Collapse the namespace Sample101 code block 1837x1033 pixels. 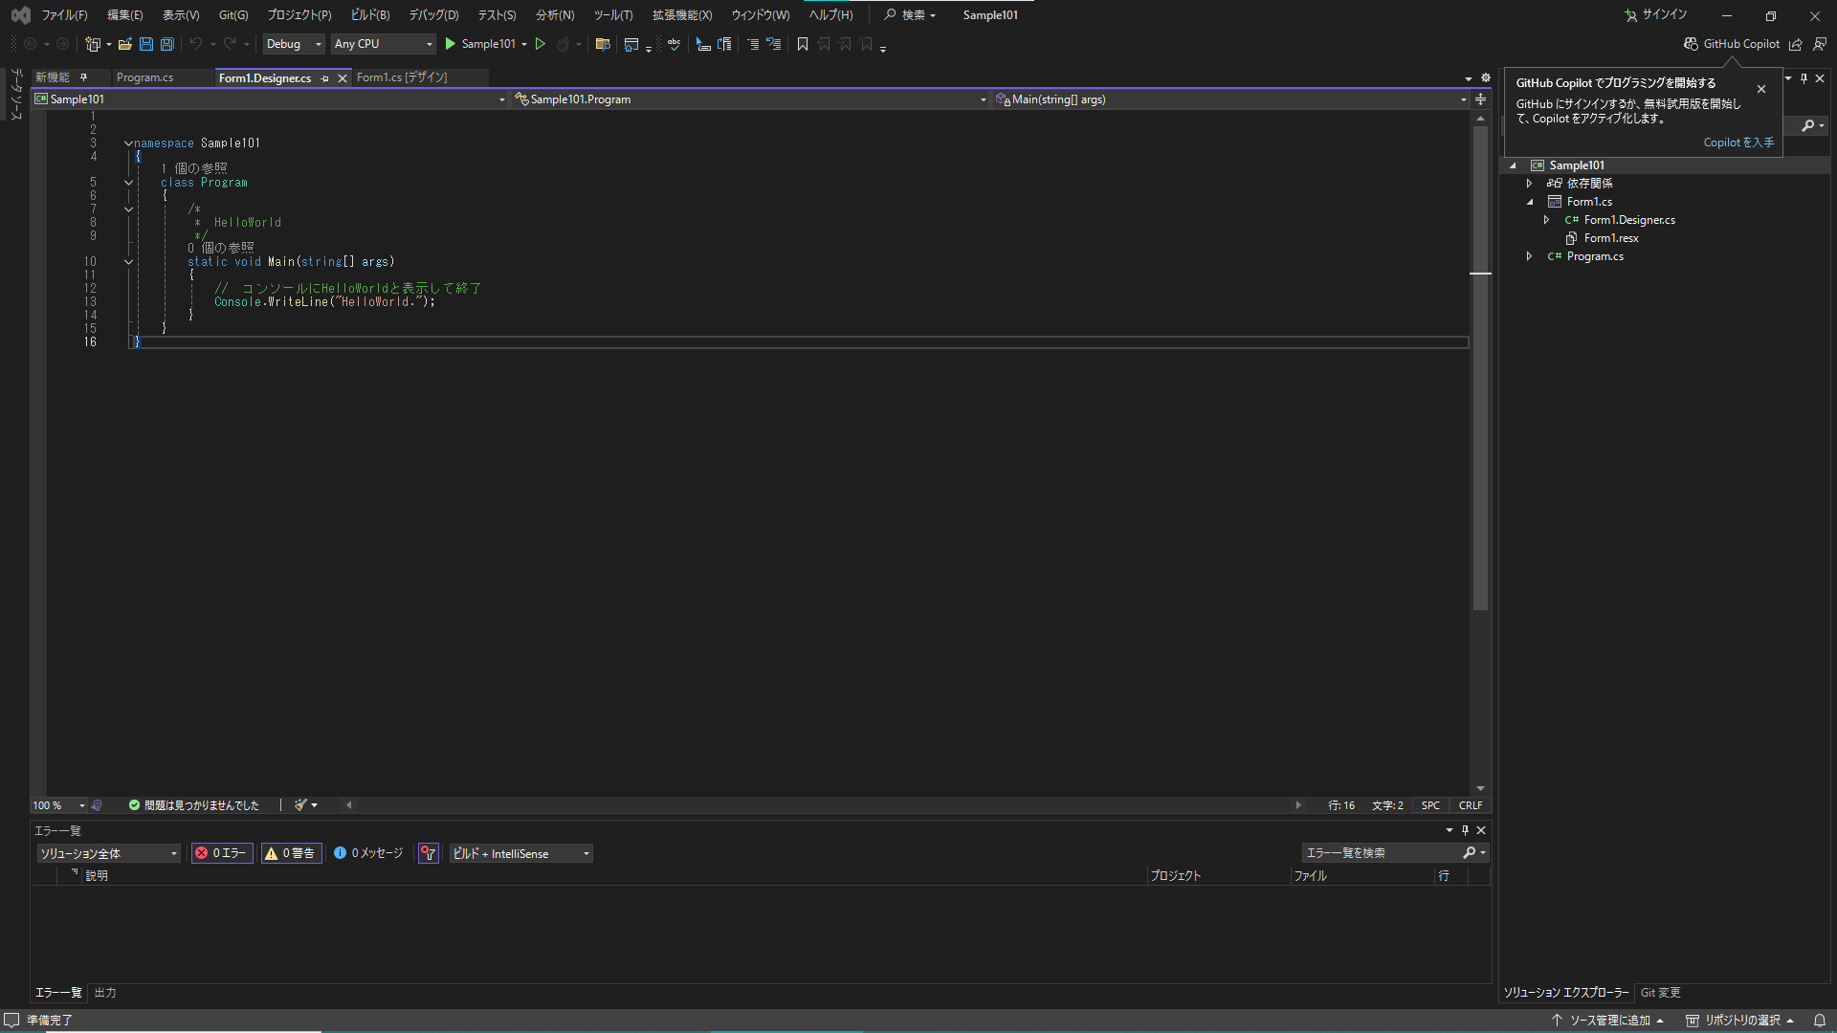click(128, 143)
